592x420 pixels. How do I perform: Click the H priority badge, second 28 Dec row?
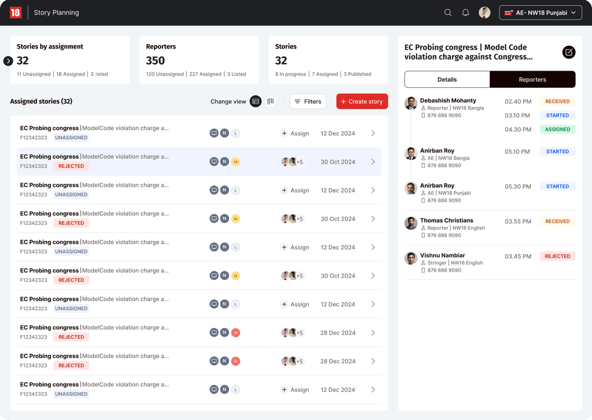coord(236,361)
